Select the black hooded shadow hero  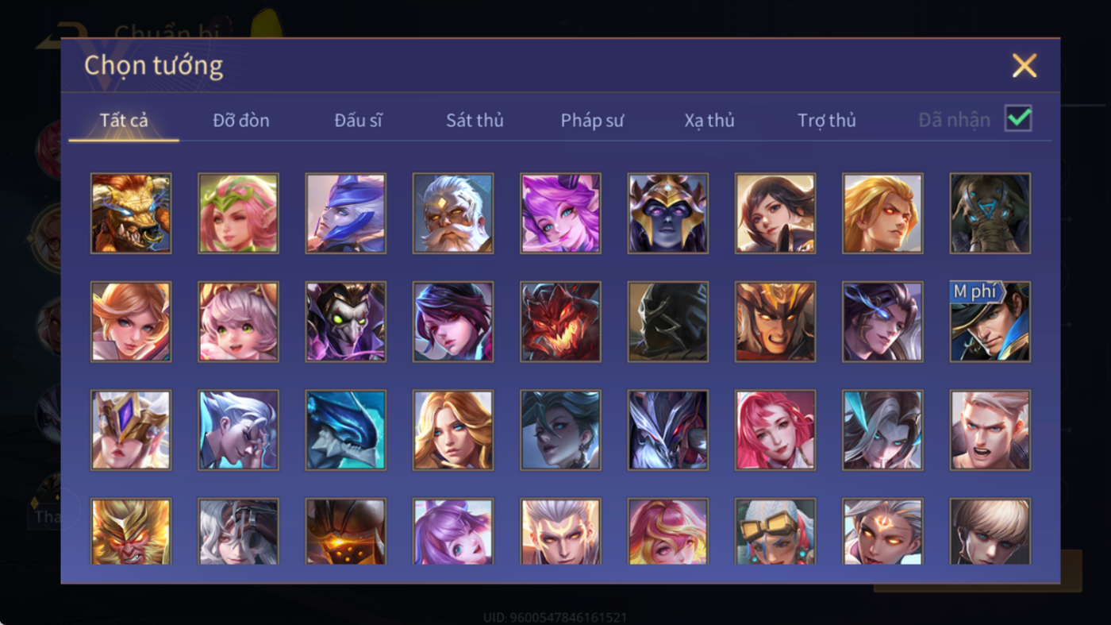click(x=668, y=322)
